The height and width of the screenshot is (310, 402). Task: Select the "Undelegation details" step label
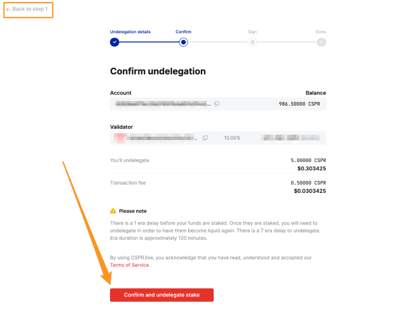coord(130,32)
